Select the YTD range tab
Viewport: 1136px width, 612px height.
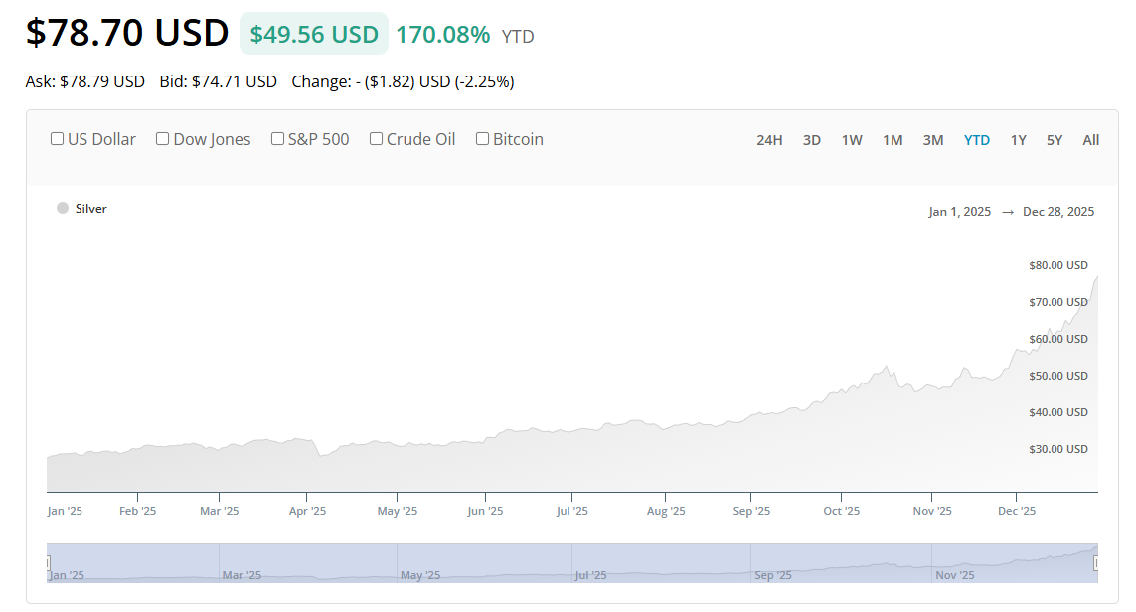[x=977, y=140]
